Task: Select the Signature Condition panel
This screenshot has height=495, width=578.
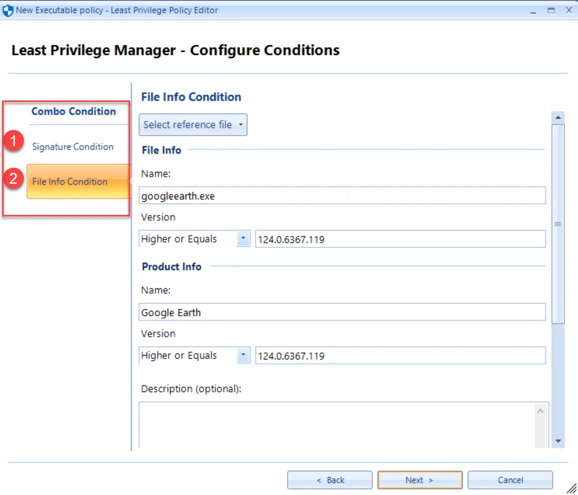Action: 73,147
